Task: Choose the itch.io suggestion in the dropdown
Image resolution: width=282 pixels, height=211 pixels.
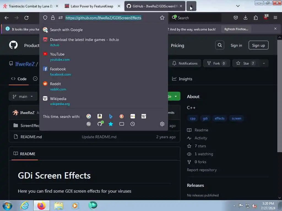Action: coord(104,42)
